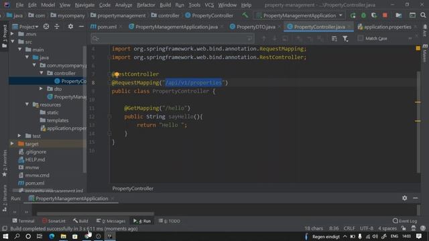This screenshot has width=429, height=241.
Task: Open Run panel settings gear
Action: 405,198
